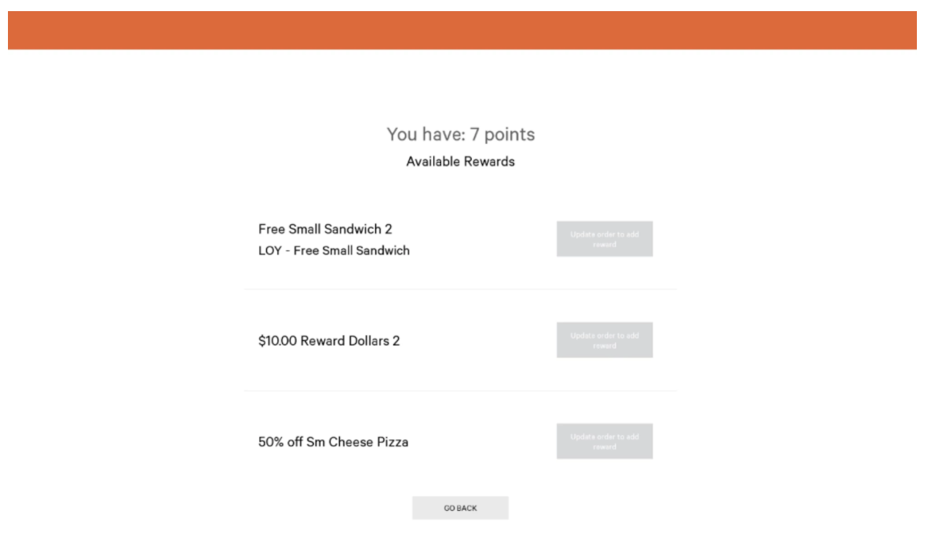Click the GO BACK button
Viewport: 928px width, 542px height.
[x=460, y=507]
